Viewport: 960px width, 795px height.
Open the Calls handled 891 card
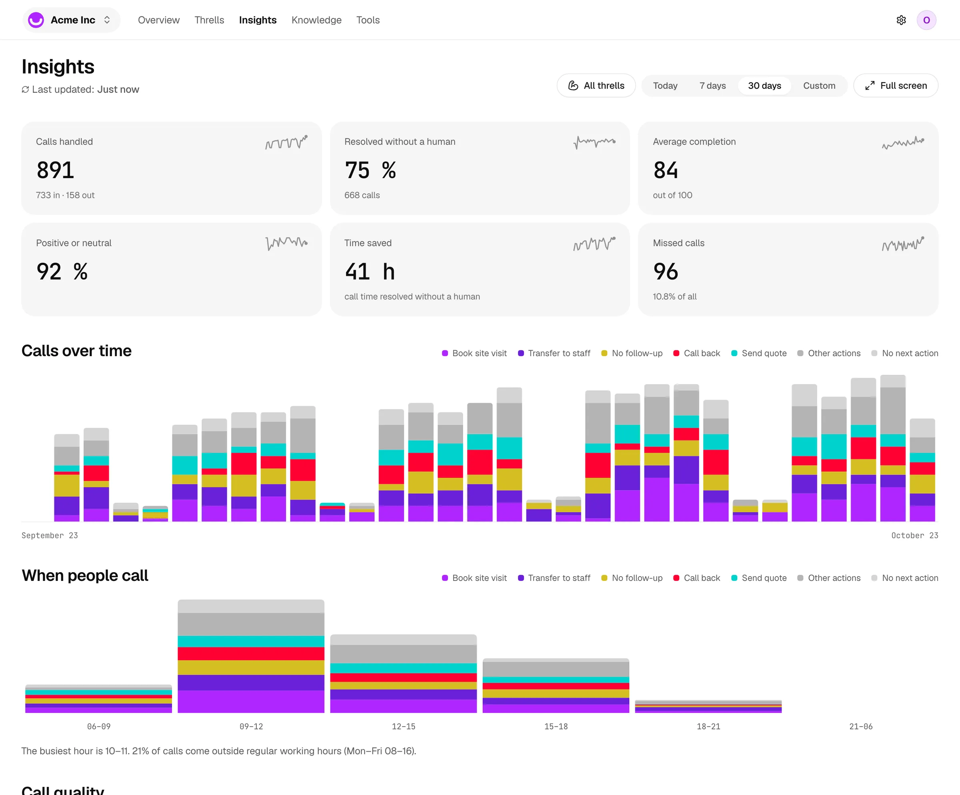[172, 168]
